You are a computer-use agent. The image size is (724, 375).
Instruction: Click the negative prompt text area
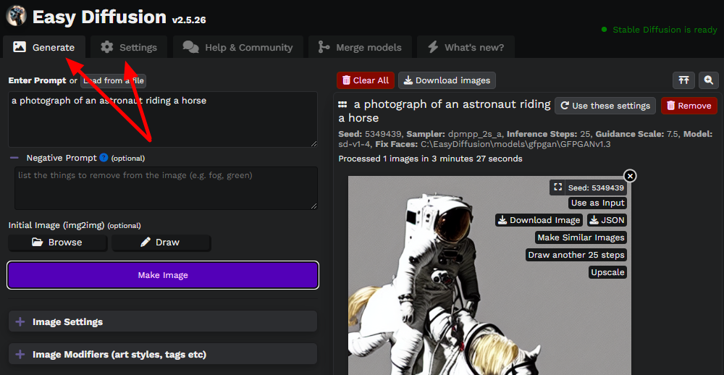[167, 188]
